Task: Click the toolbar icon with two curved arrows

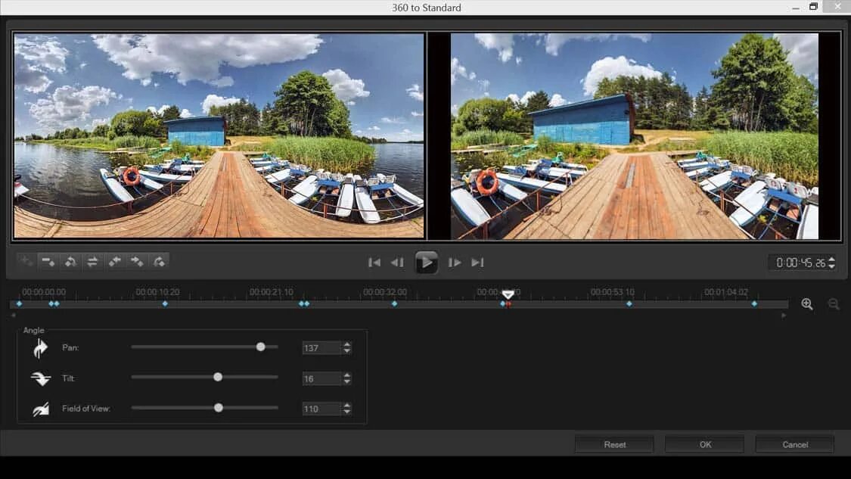Action: pyautogui.click(x=70, y=262)
